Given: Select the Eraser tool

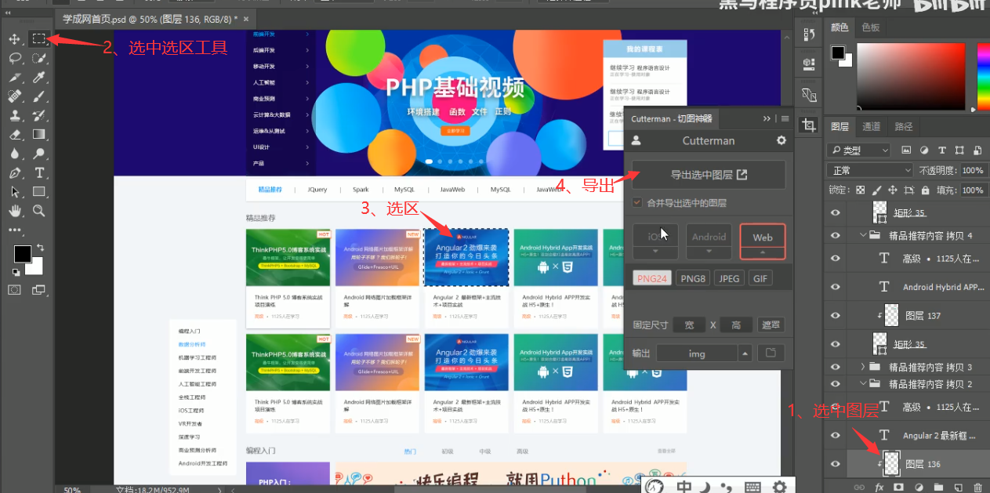Looking at the screenshot, I should tap(14, 134).
